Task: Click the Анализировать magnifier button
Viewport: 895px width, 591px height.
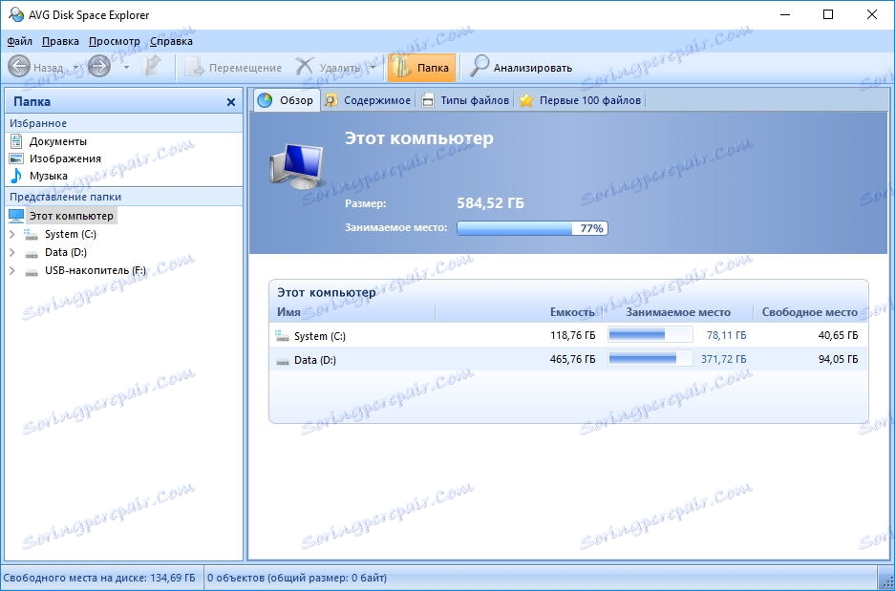Action: coord(521,68)
